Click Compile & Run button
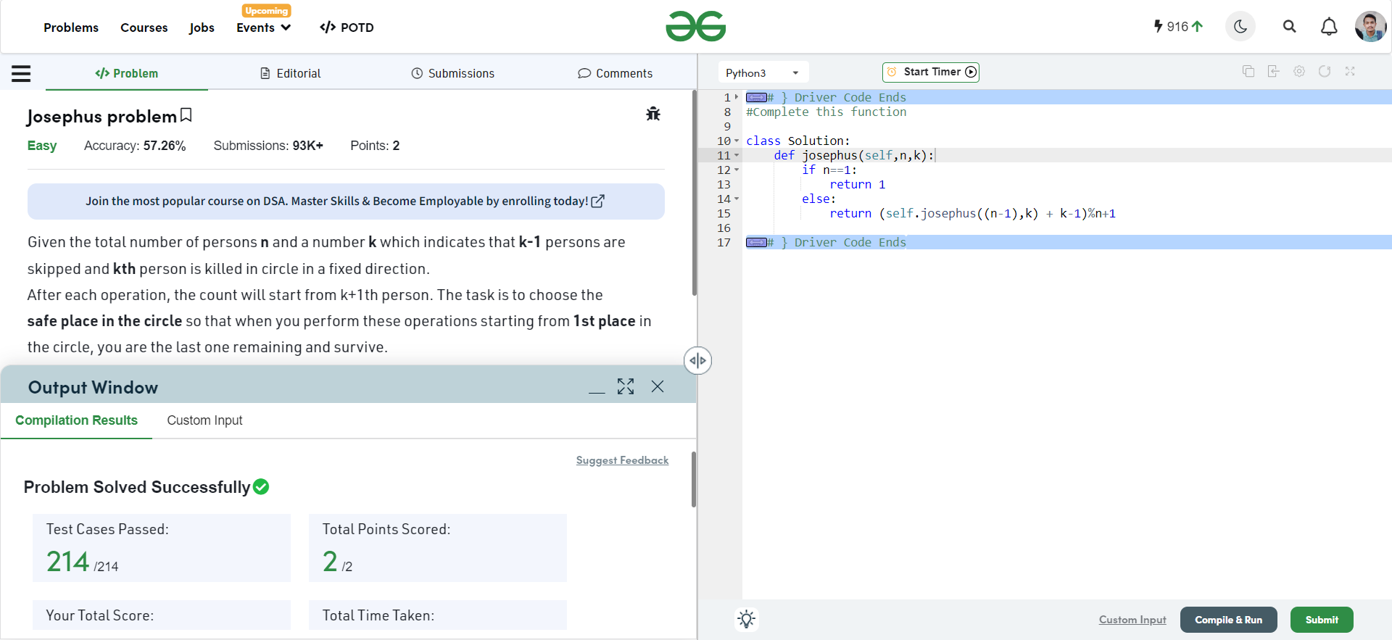This screenshot has width=1392, height=640. (1229, 620)
